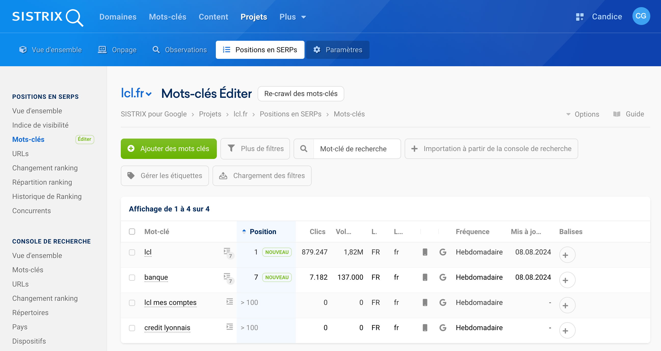Image resolution: width=661 pixels, height=351 pixels.
Task: Click the credit lyonnais keyword link
Action: tap(167, 328)
